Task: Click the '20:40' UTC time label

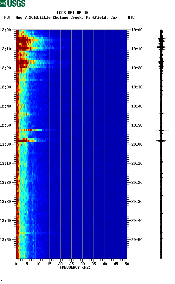Action: tap(137, 221)
